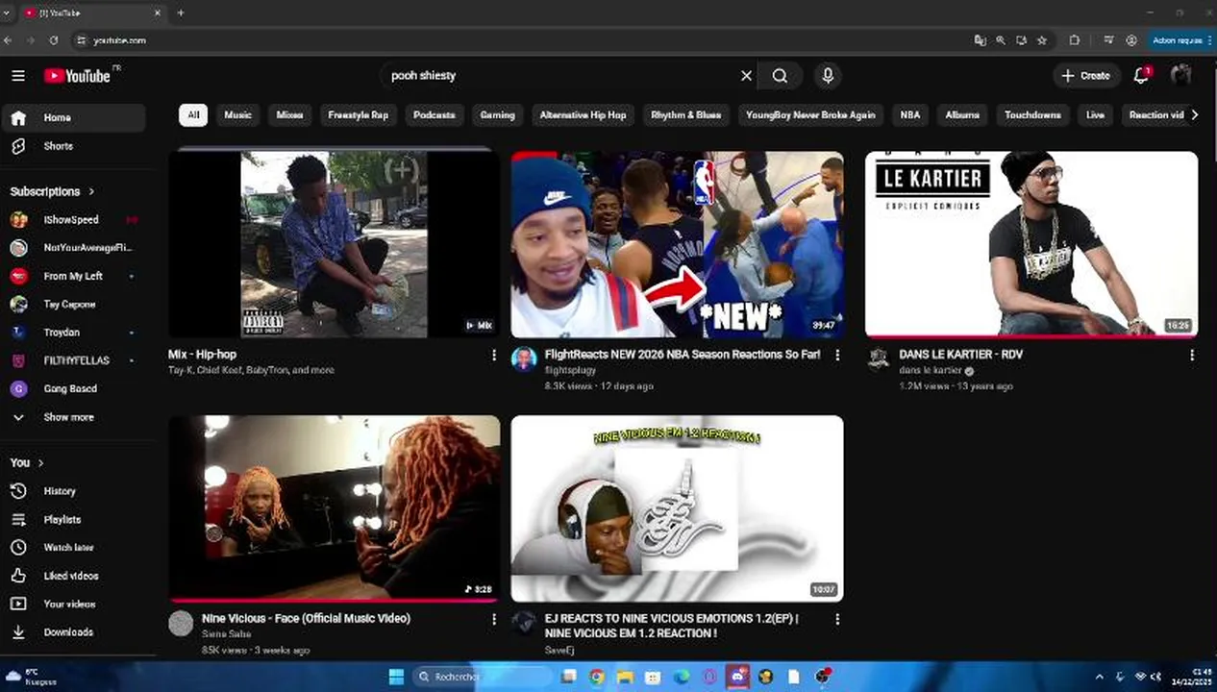Open more options for Nine Vicious Face
Screen dimensions: 1217x692
(x=494, y=619)
